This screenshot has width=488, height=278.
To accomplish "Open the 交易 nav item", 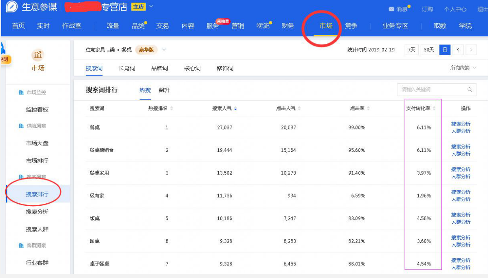I will click(162, 26).
